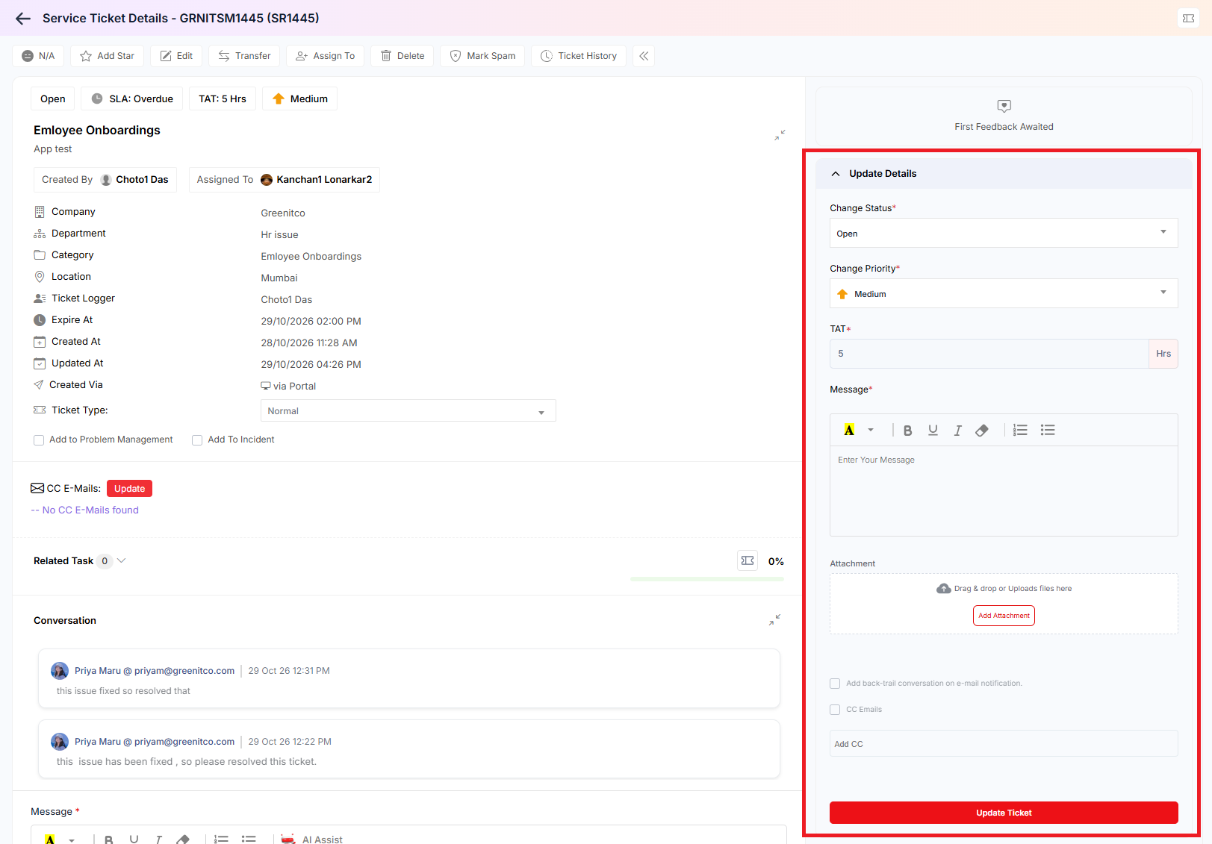The image size is (1212, 844).
Task: Click the yellow highlight color button in Update Details
Action: click(x=849, y=431)
